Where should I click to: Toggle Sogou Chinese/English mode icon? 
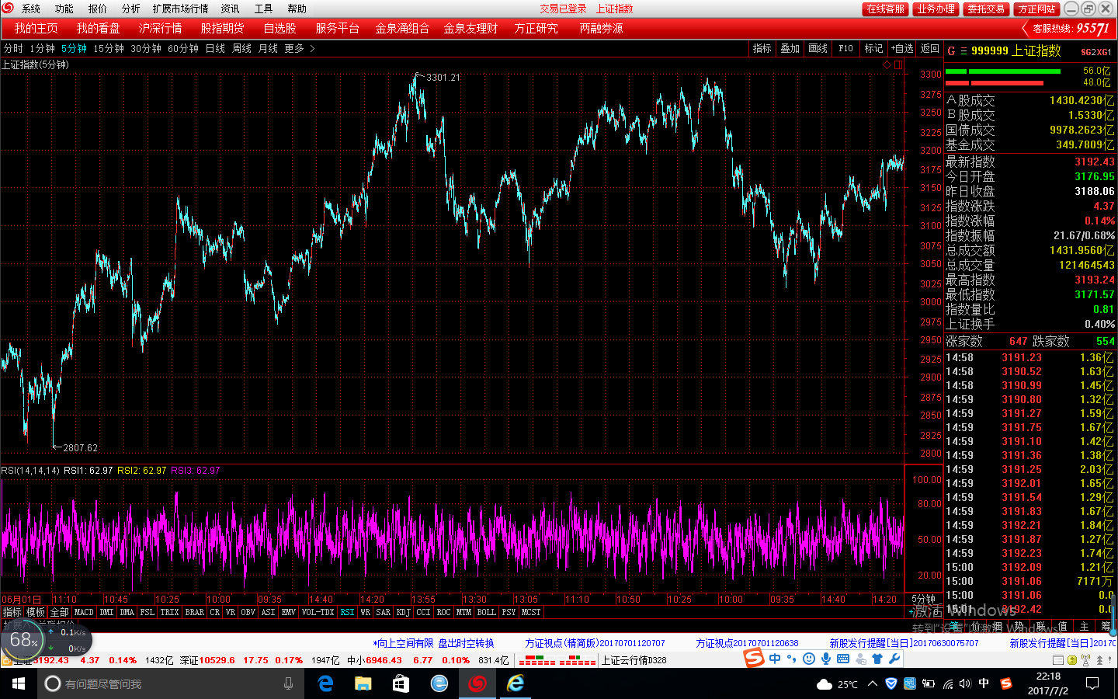click(775, 659)
